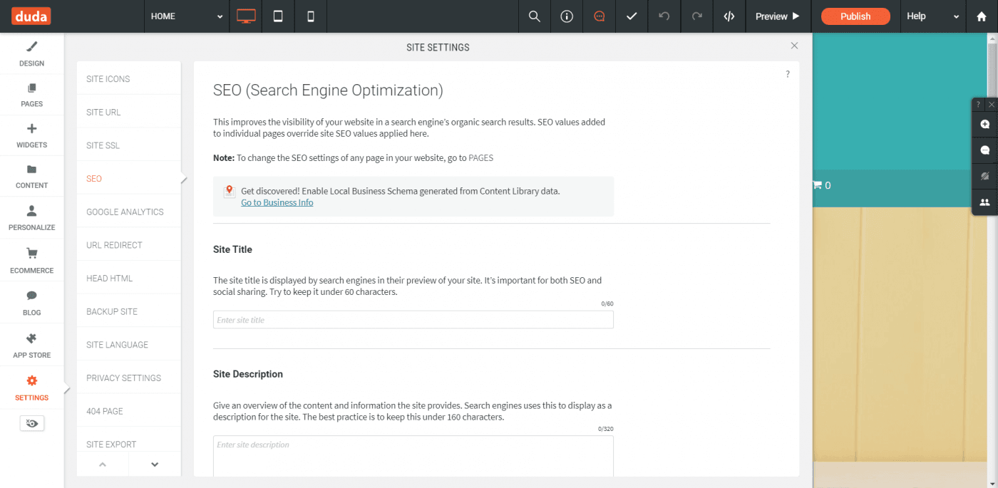Select URL Redirect settings tab
998x488 pixels.
[x=129, y=244]
